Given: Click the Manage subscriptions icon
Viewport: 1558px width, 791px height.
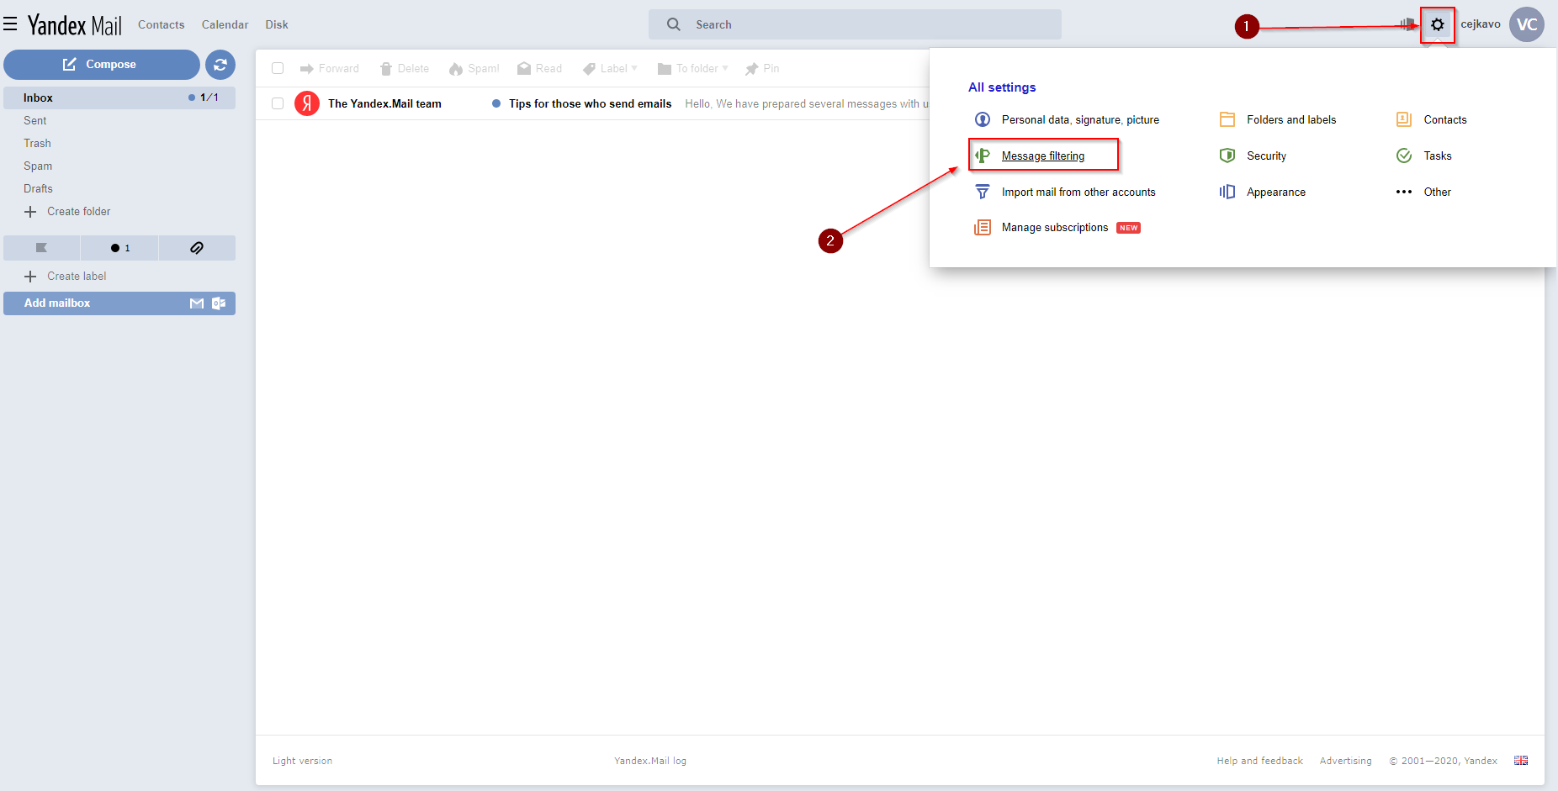Looking at the screenshot, I should pyautogui.click(x=983, y=228).
